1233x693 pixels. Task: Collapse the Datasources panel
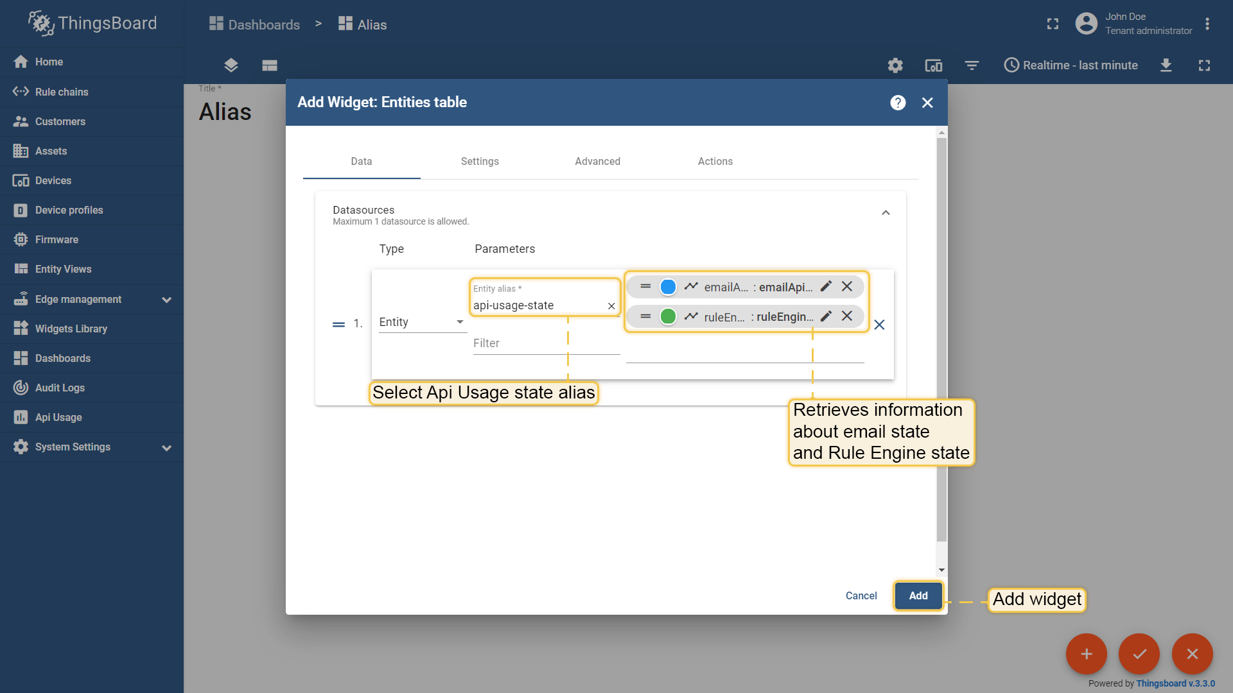pyautogui.click(x=886, y=213)
